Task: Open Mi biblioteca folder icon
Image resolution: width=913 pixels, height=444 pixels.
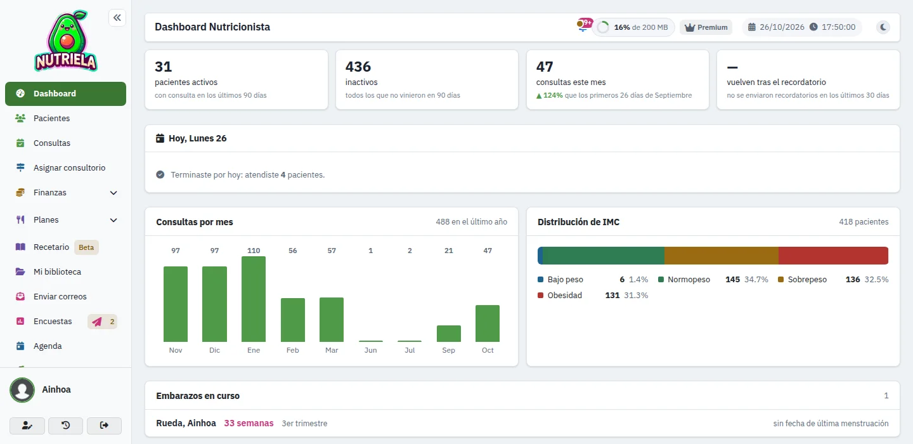Action: [x=20, y=272]
